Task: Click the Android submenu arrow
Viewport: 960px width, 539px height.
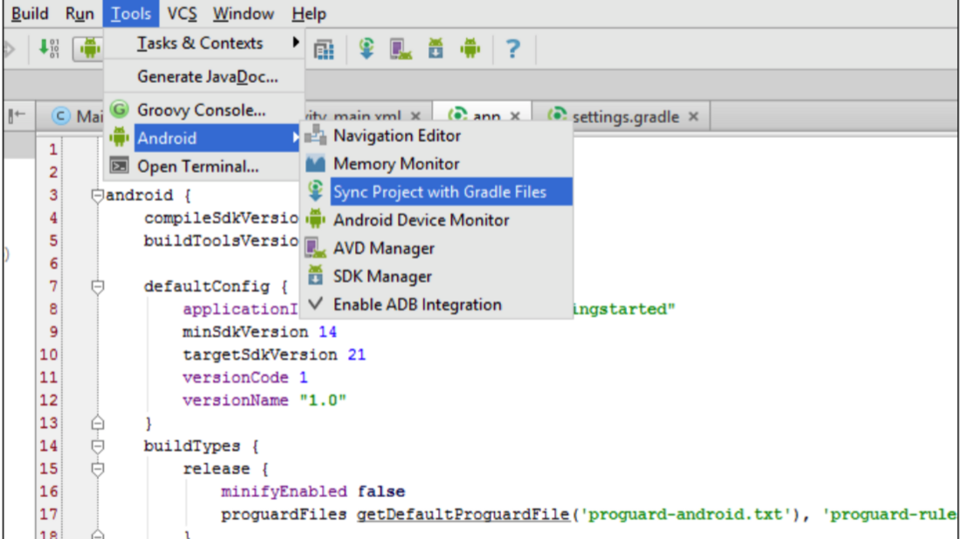Action: [296, 138]
